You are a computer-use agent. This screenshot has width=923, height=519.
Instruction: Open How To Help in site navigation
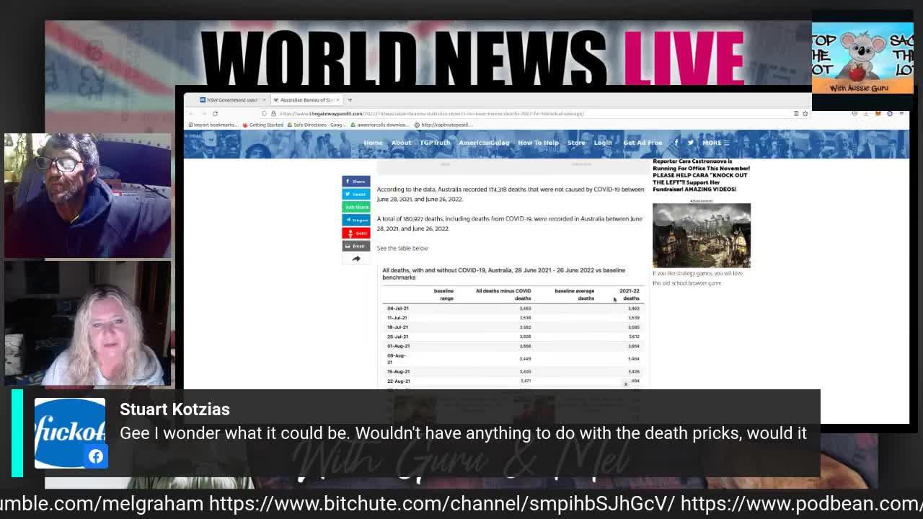tap(538, 143)
